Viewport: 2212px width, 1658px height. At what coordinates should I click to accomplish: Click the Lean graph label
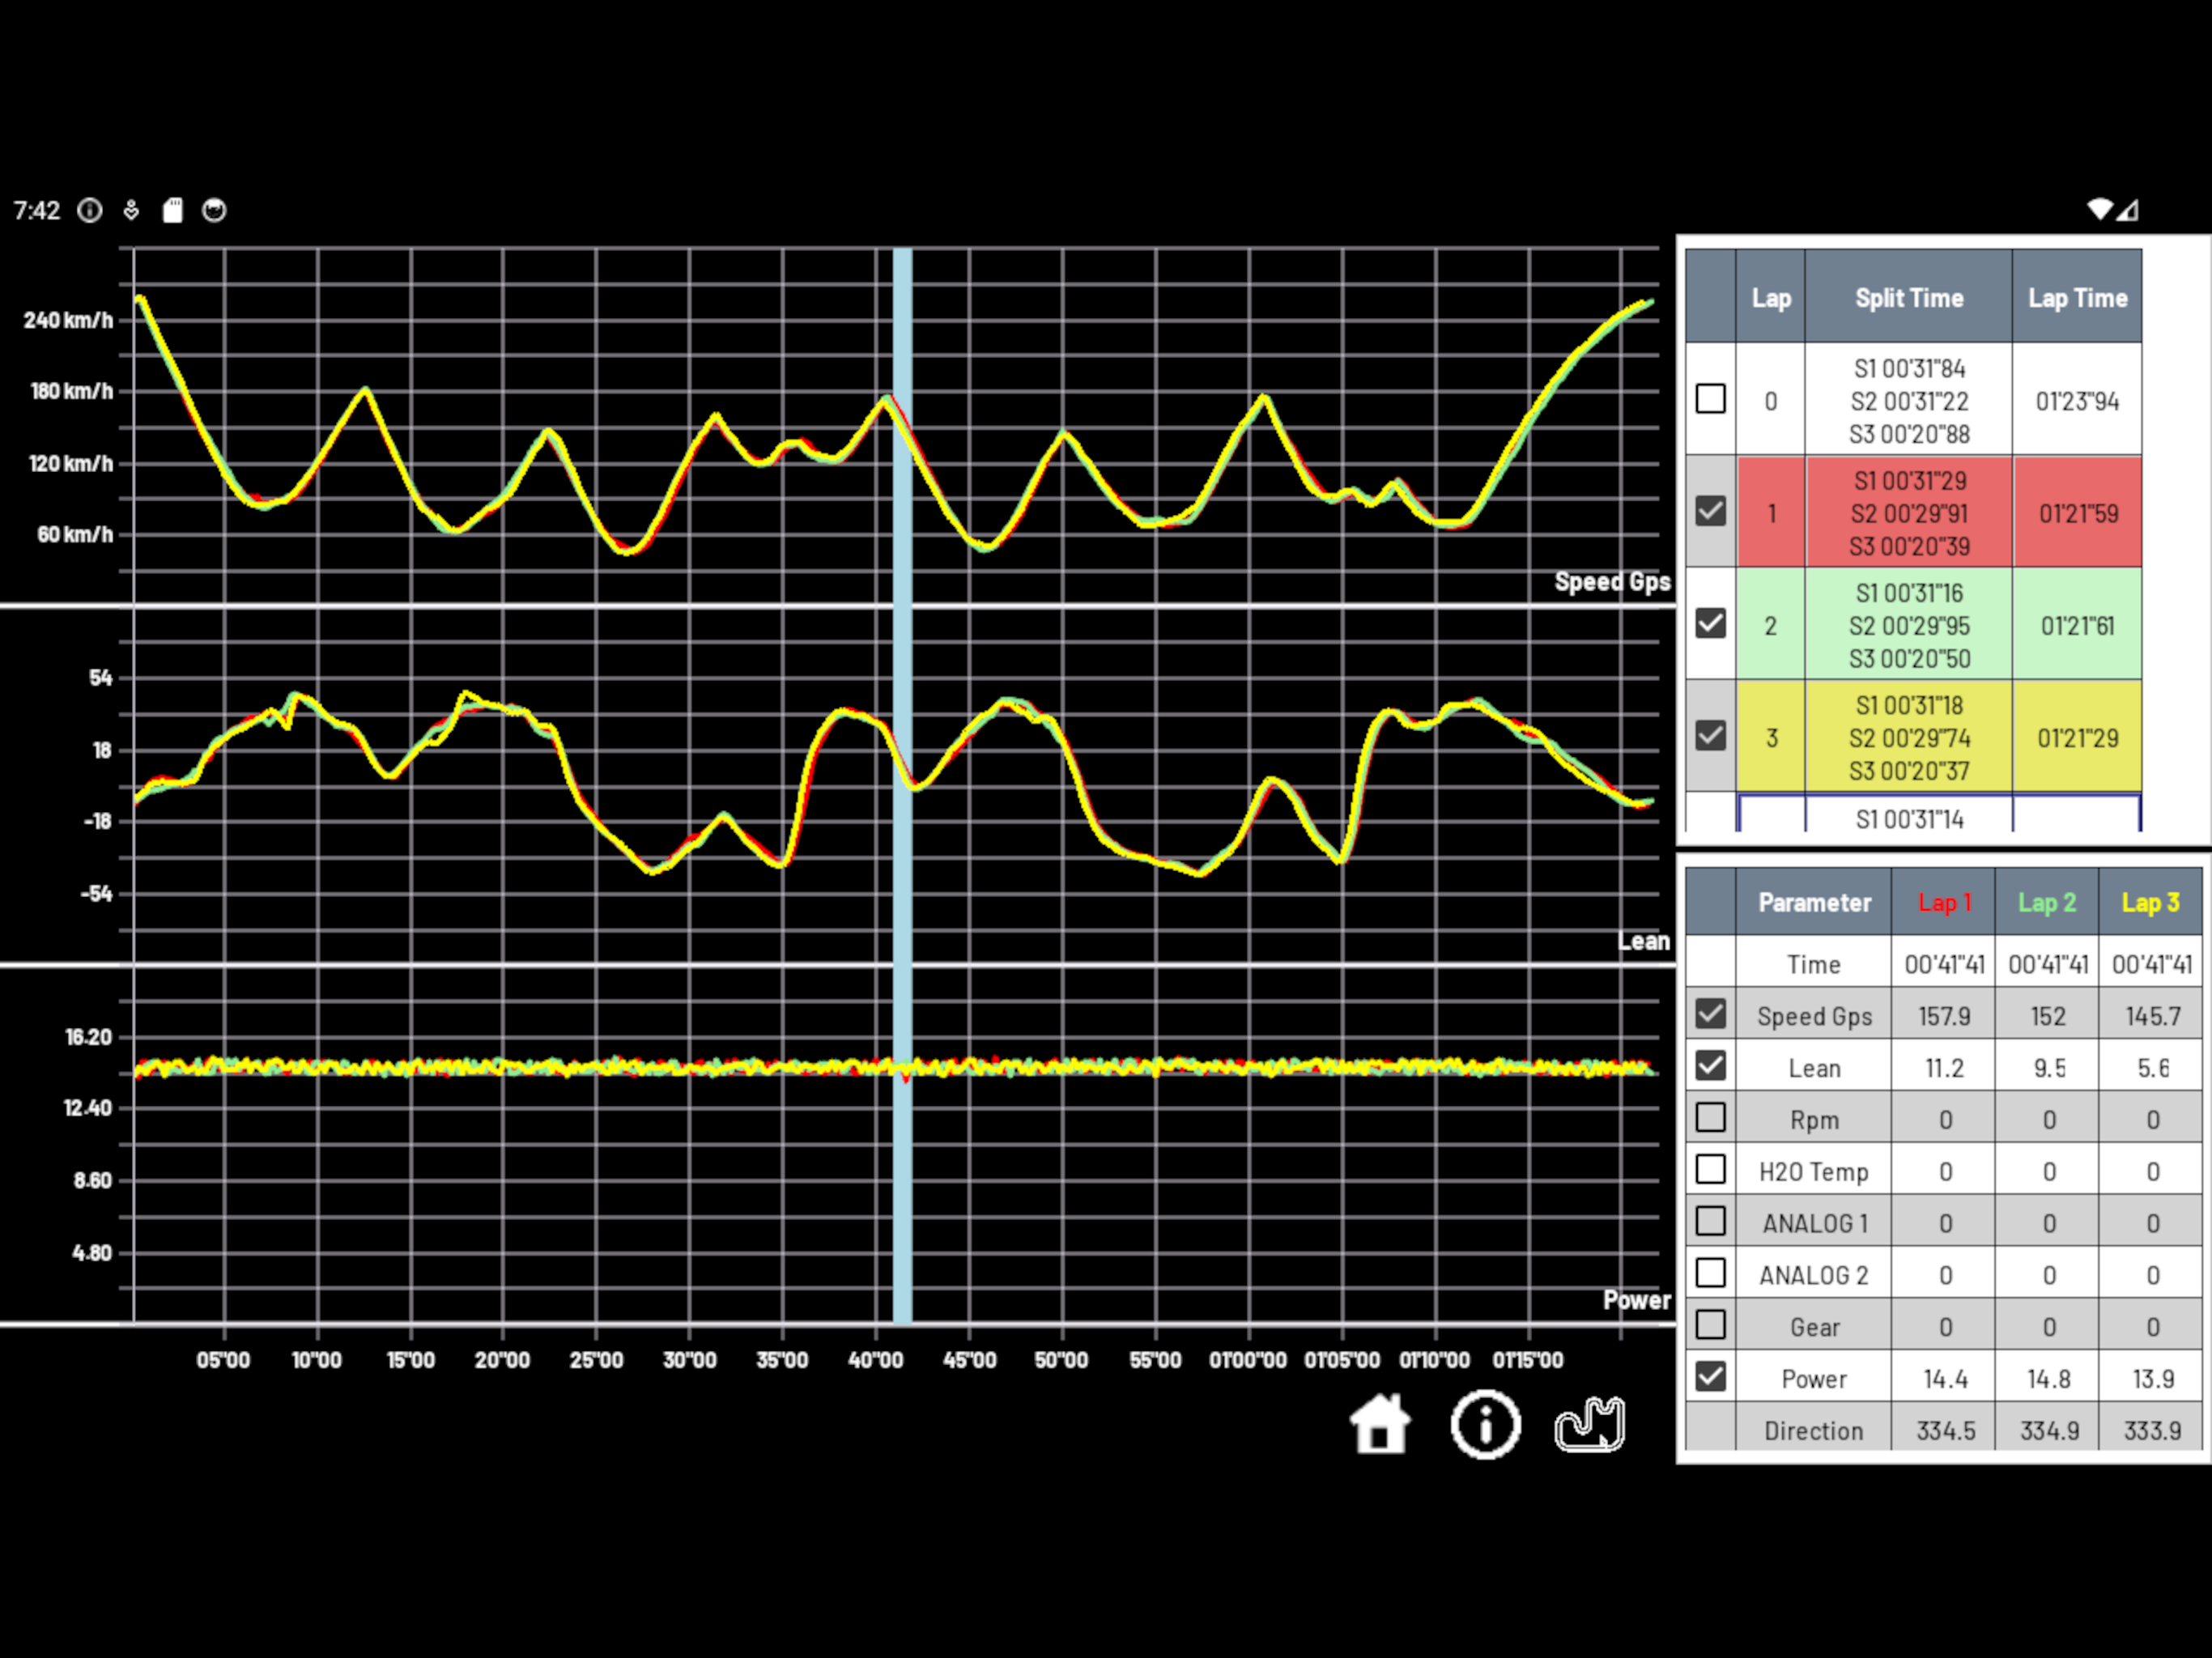1644,941
